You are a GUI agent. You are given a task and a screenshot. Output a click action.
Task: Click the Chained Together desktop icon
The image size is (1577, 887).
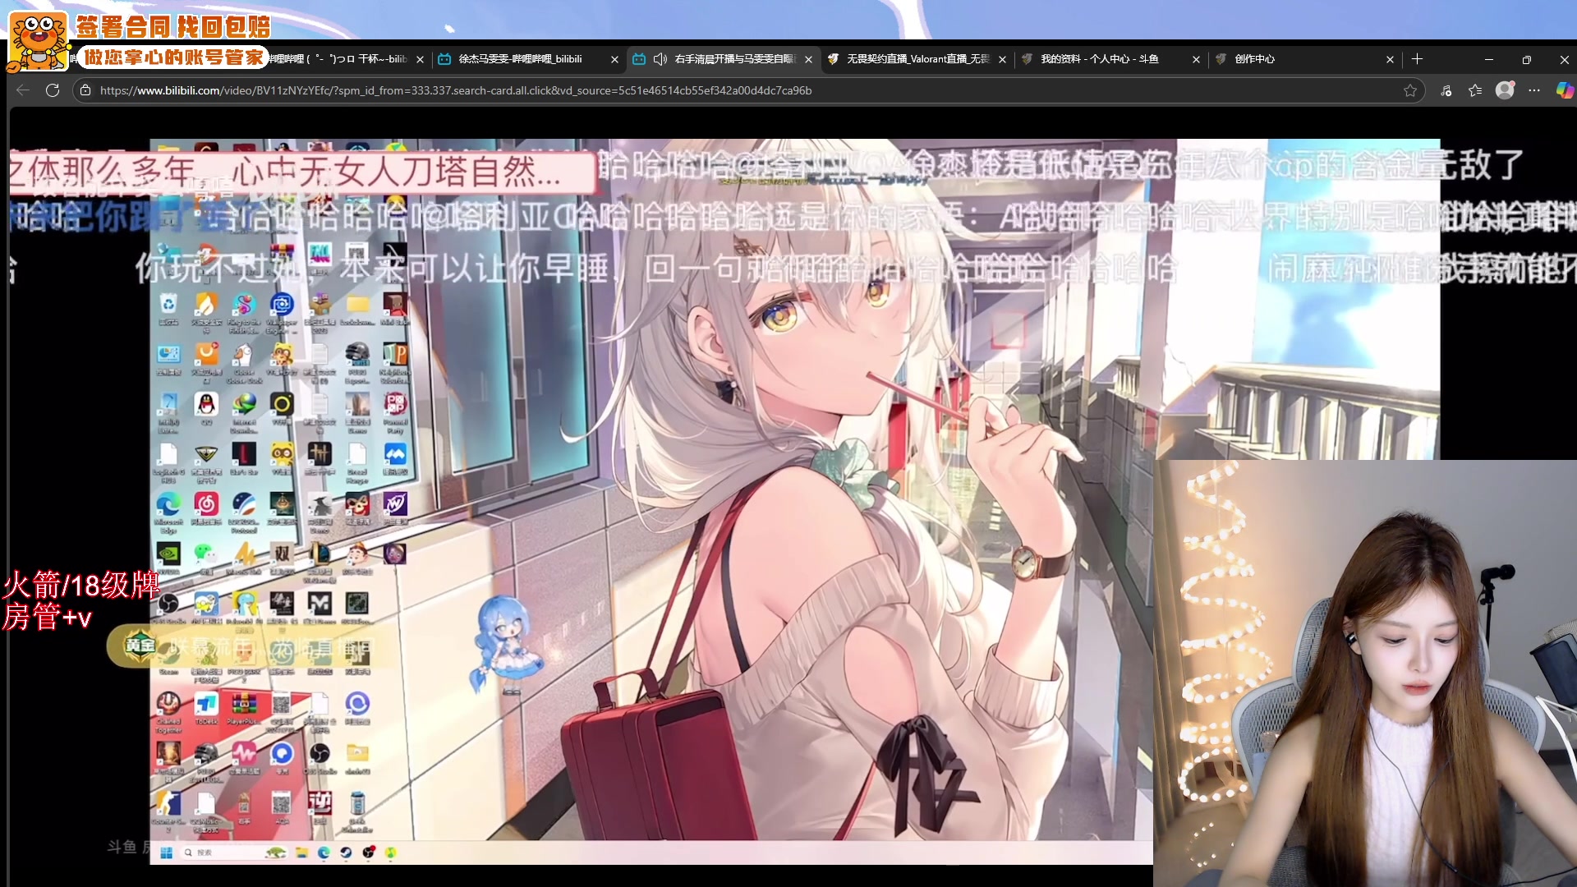click(168, 711)
